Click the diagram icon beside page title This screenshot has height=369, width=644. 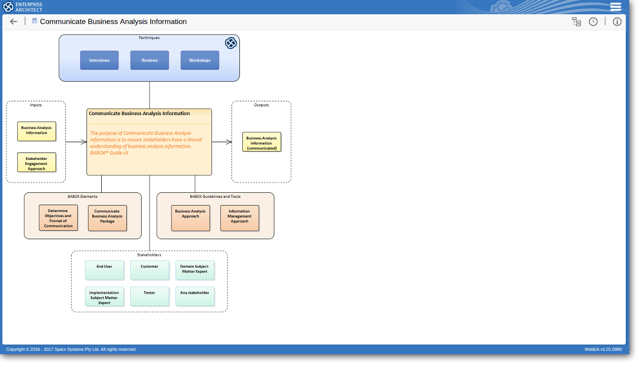(x=35, y=21)
